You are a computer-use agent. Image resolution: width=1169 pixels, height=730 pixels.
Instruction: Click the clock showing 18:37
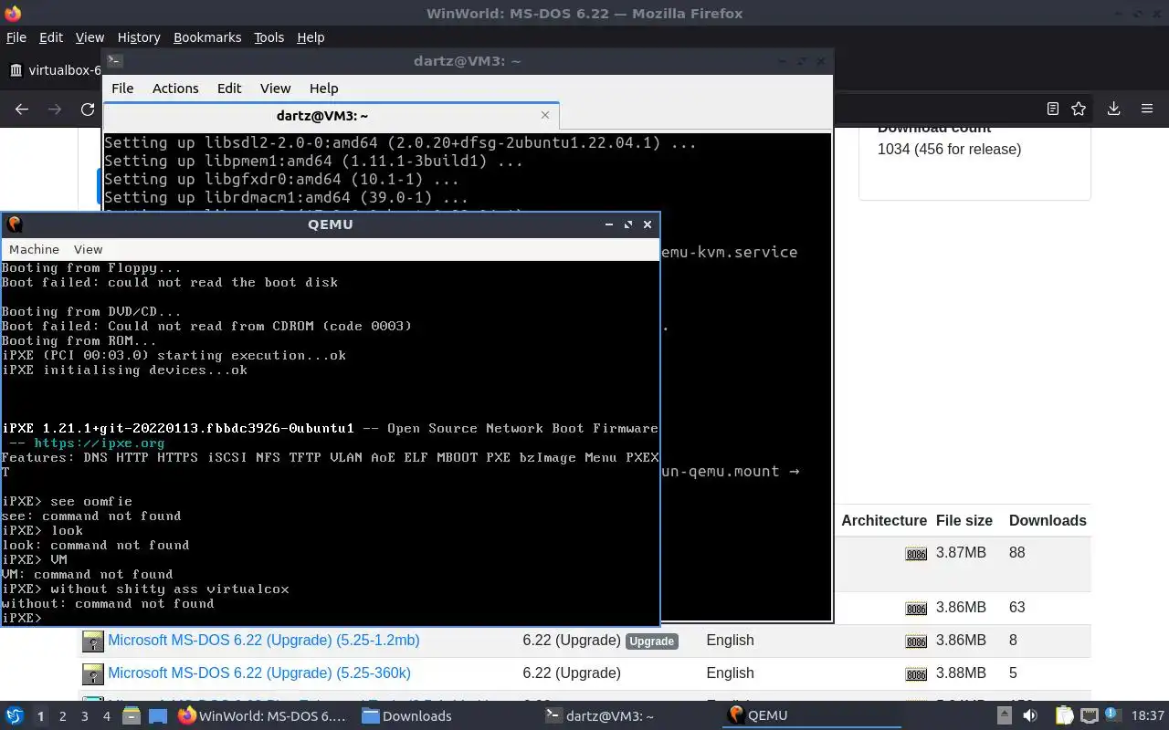click(1148, 715)
